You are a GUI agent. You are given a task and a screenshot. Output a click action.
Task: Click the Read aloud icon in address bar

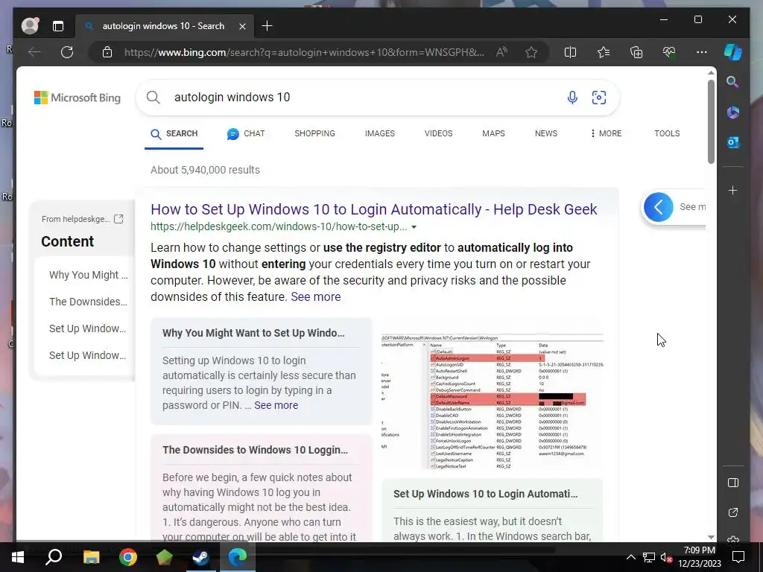[x=501, y=52]
